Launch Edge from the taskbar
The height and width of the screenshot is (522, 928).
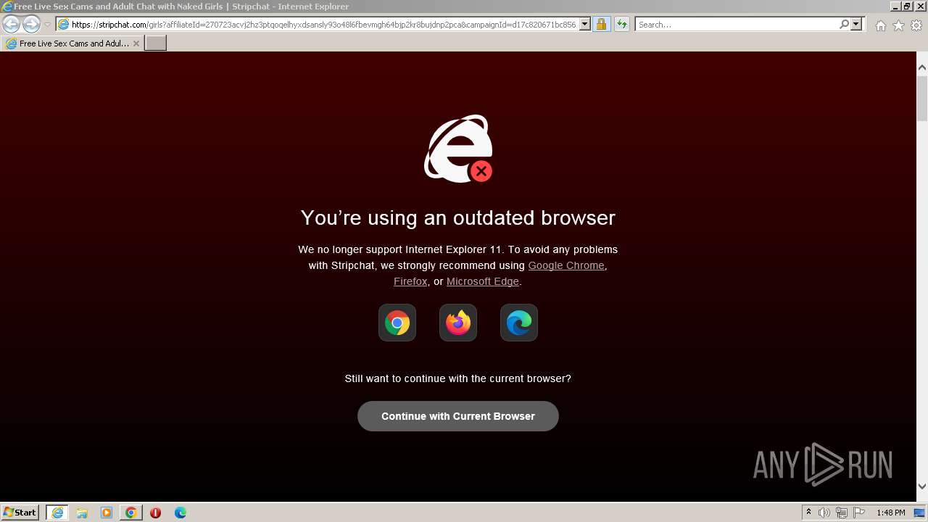(x=181, y=513)
